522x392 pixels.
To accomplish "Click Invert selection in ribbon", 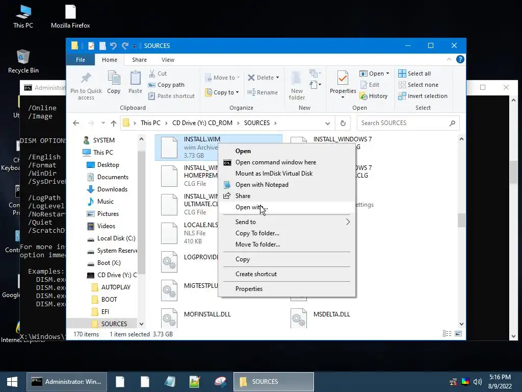I will pos(423,96).
